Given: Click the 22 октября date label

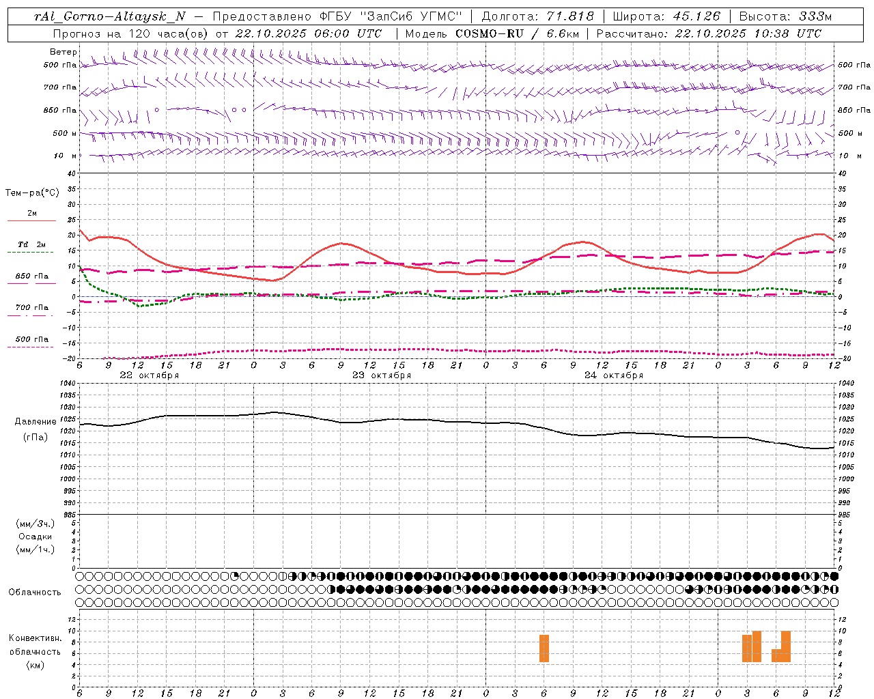Looking at the screenshot, I should pyautogui.click(x=150, y=375).
